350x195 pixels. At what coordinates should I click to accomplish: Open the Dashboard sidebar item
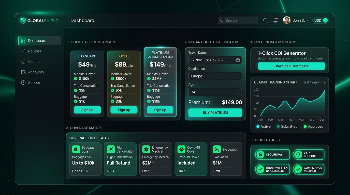tap(39, 41)
